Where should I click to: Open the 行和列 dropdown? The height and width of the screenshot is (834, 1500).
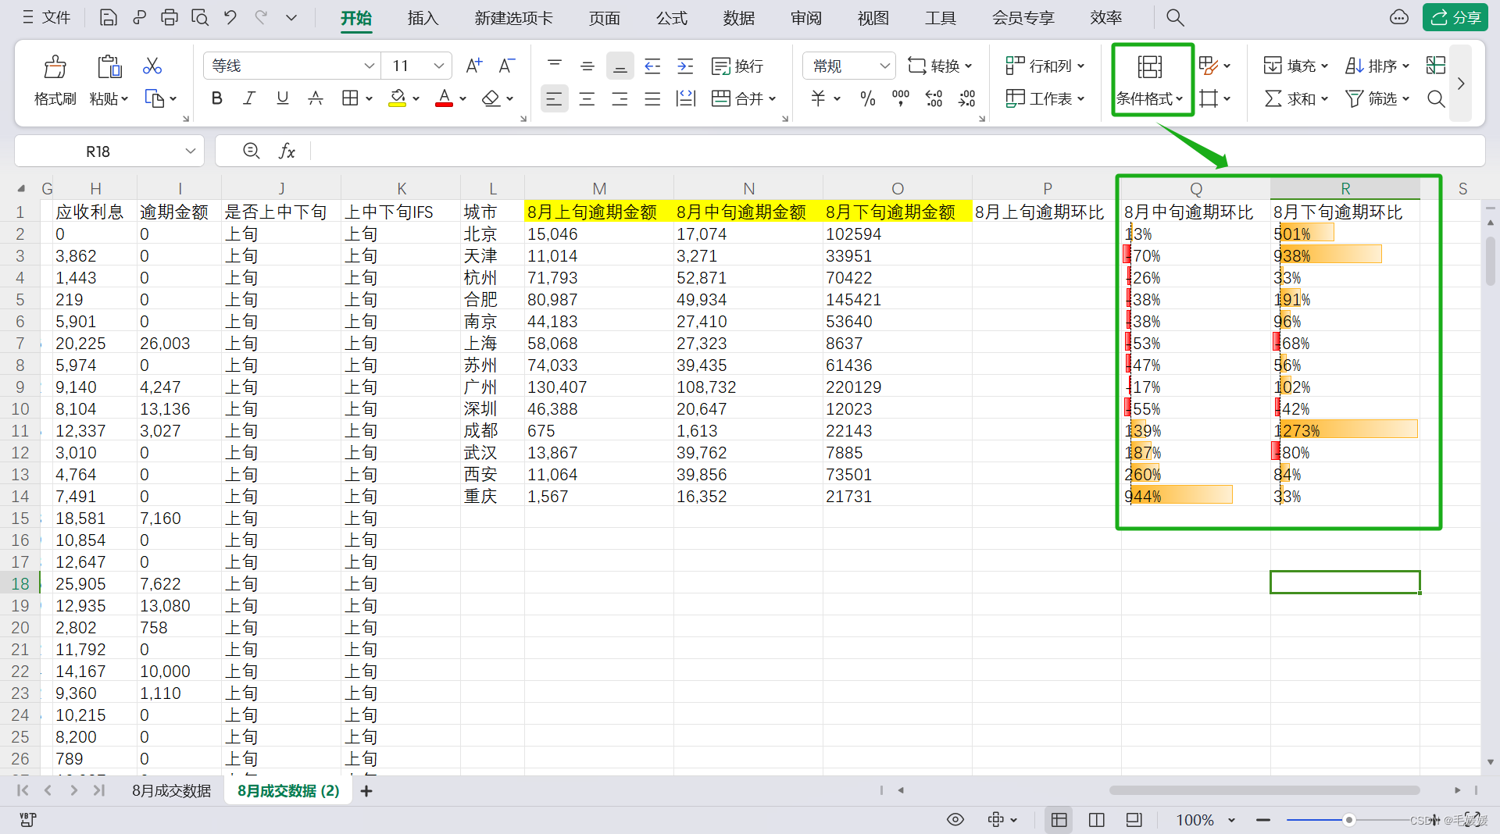[1046, 66]
